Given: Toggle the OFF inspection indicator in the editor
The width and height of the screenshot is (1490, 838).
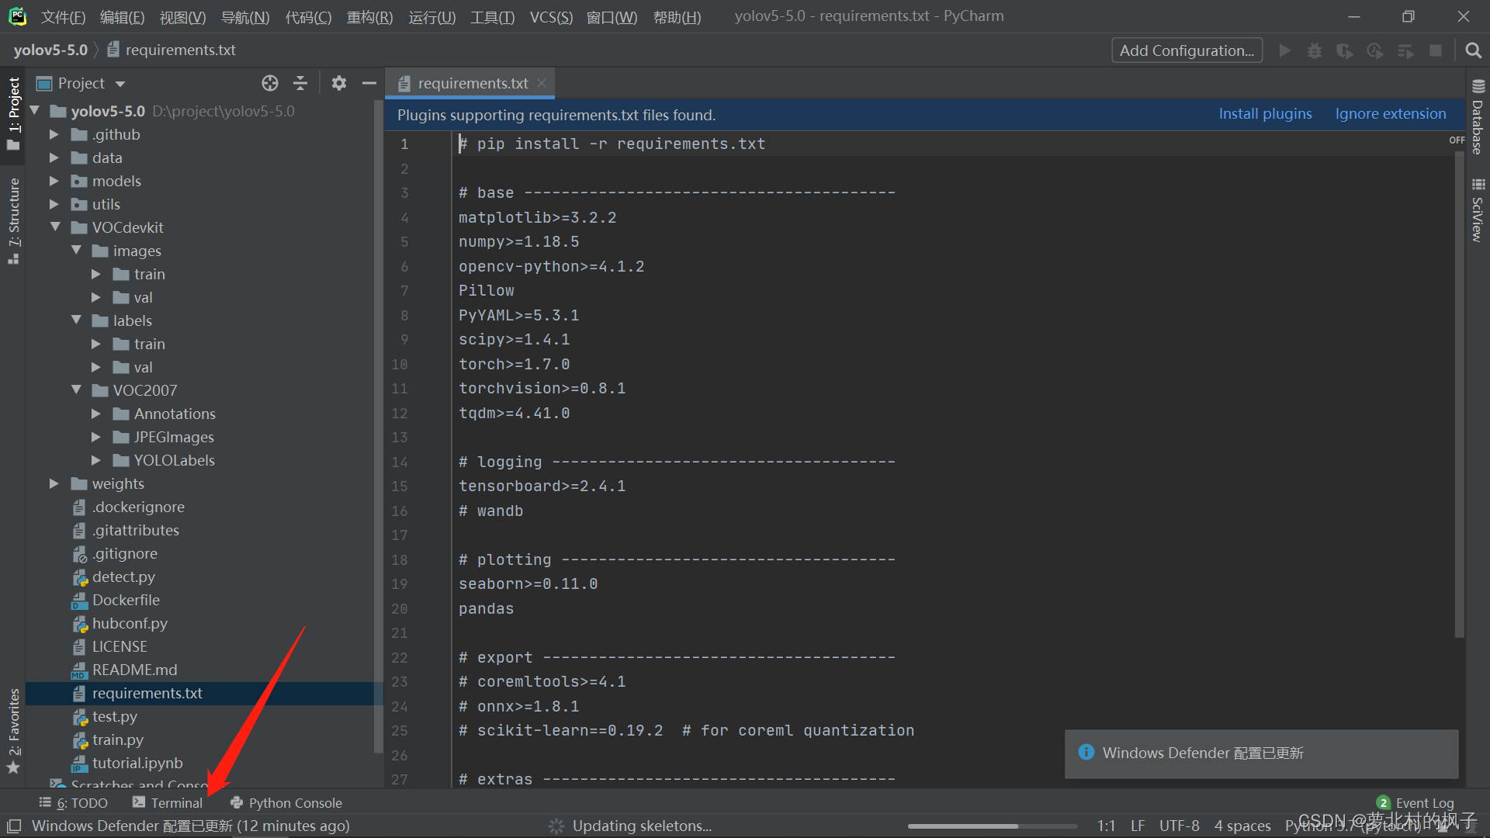Looking at the screenshot, I should coord(1457,140).
